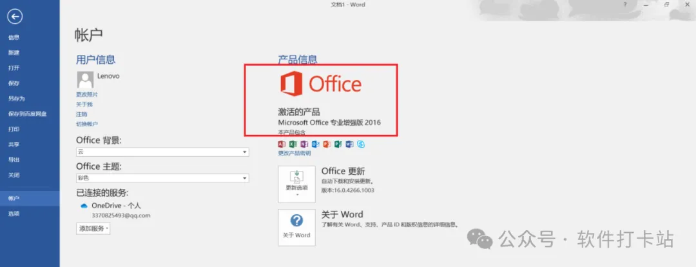
Task: Select 帐户 (Account) in the sidebar
Action: tap(30, 198)
